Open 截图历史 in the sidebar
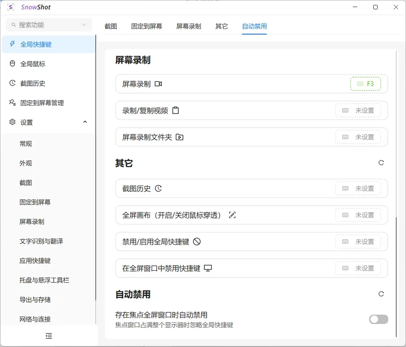The height and width of the screenshot is (347, 406). 49,83
